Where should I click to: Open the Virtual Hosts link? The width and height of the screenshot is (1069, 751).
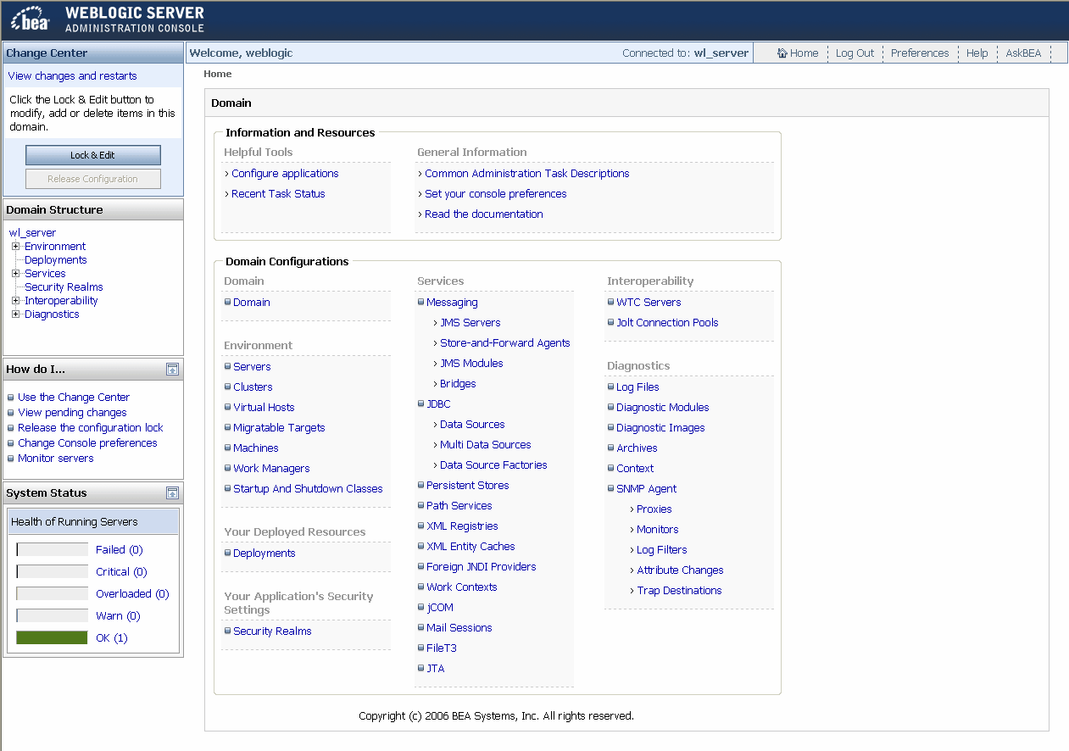coord(264,408)
